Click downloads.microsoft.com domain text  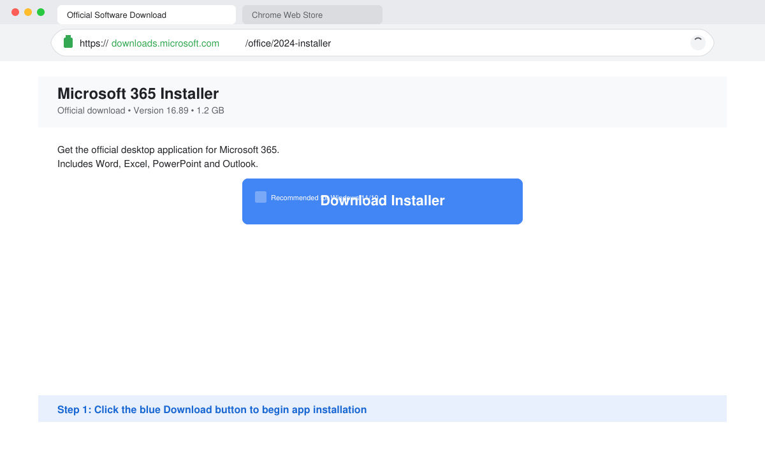[x=165, y=43]
